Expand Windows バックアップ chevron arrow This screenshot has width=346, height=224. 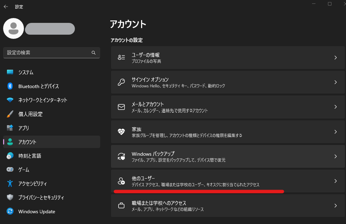tap(335, 156)
